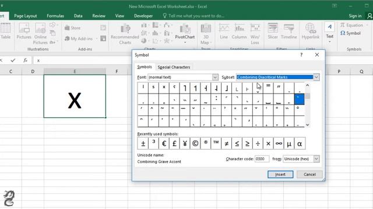Switch to the Symbols tab
This screenshot has height=209, width=373.
145,67
